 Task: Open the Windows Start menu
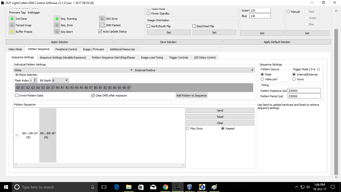[5, 187]
